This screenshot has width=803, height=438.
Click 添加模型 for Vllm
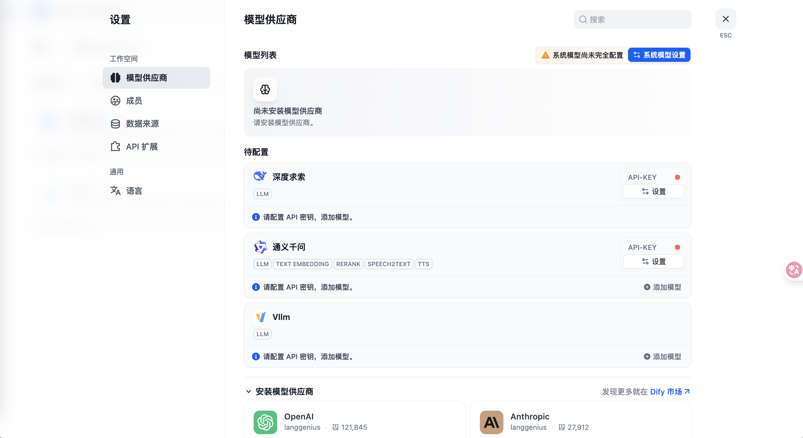[662, 356]
